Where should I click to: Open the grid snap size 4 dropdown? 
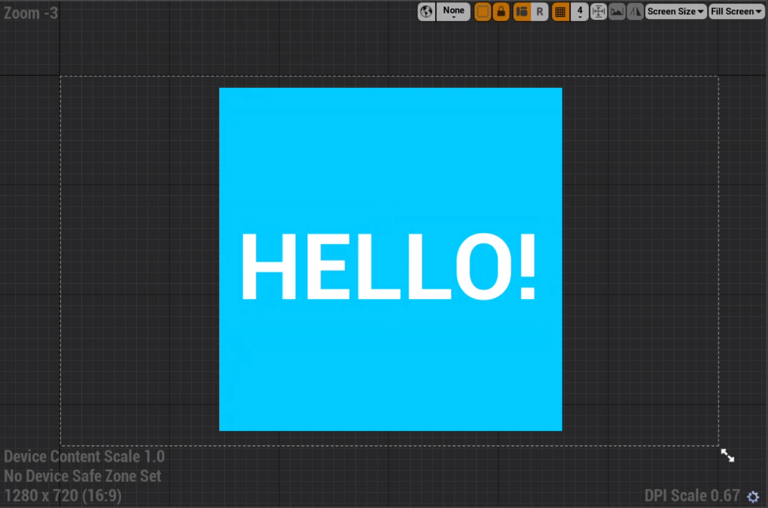[579, 12]
